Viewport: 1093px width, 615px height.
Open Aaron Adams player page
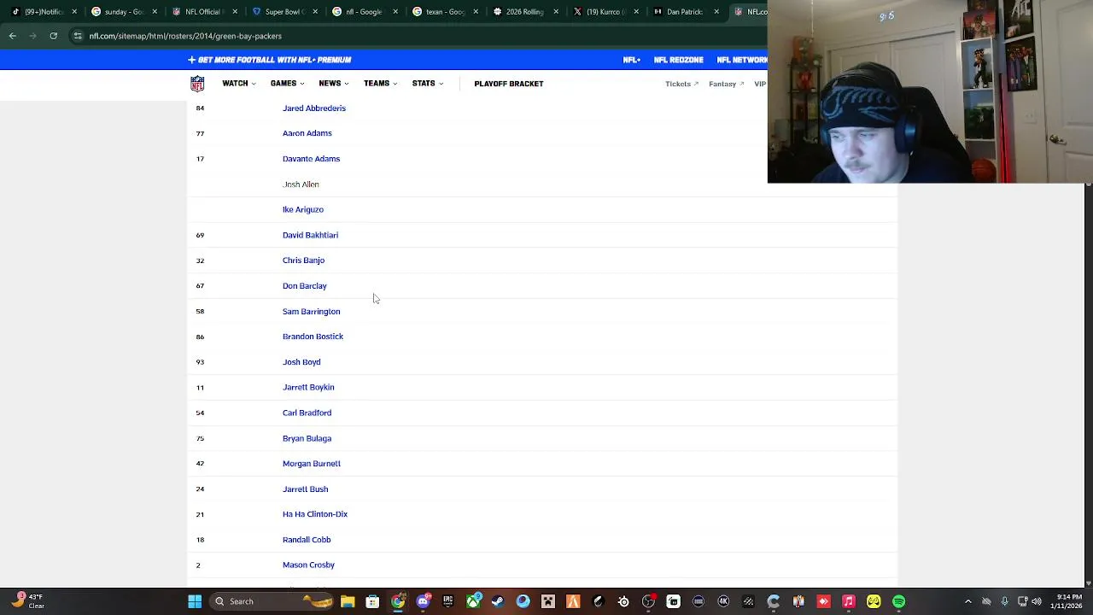click(x=307, y=133)
